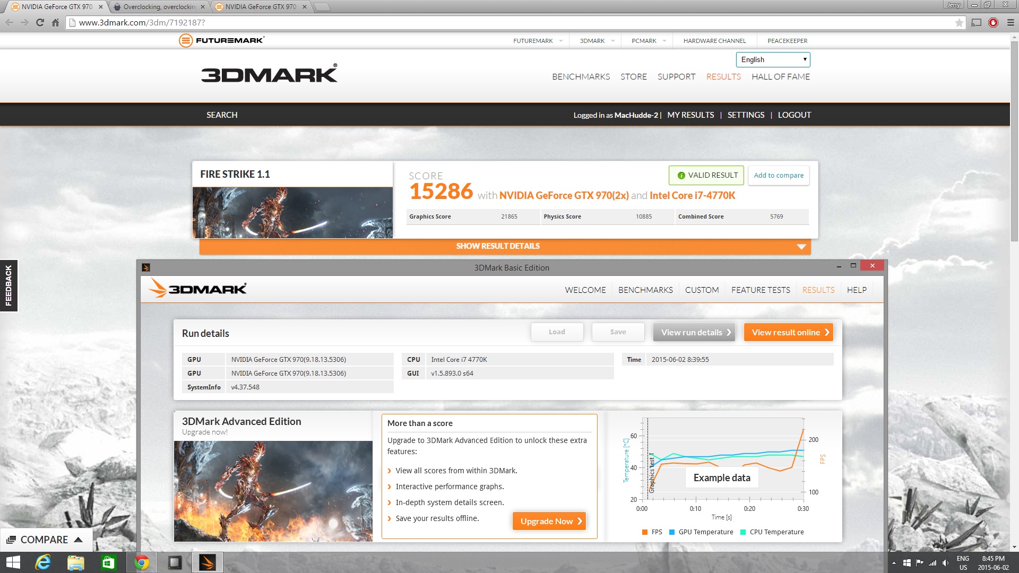Click SEARCH in the dark bar
The height and width of the screenshot is (573, 1019).
tap(222, 115)
